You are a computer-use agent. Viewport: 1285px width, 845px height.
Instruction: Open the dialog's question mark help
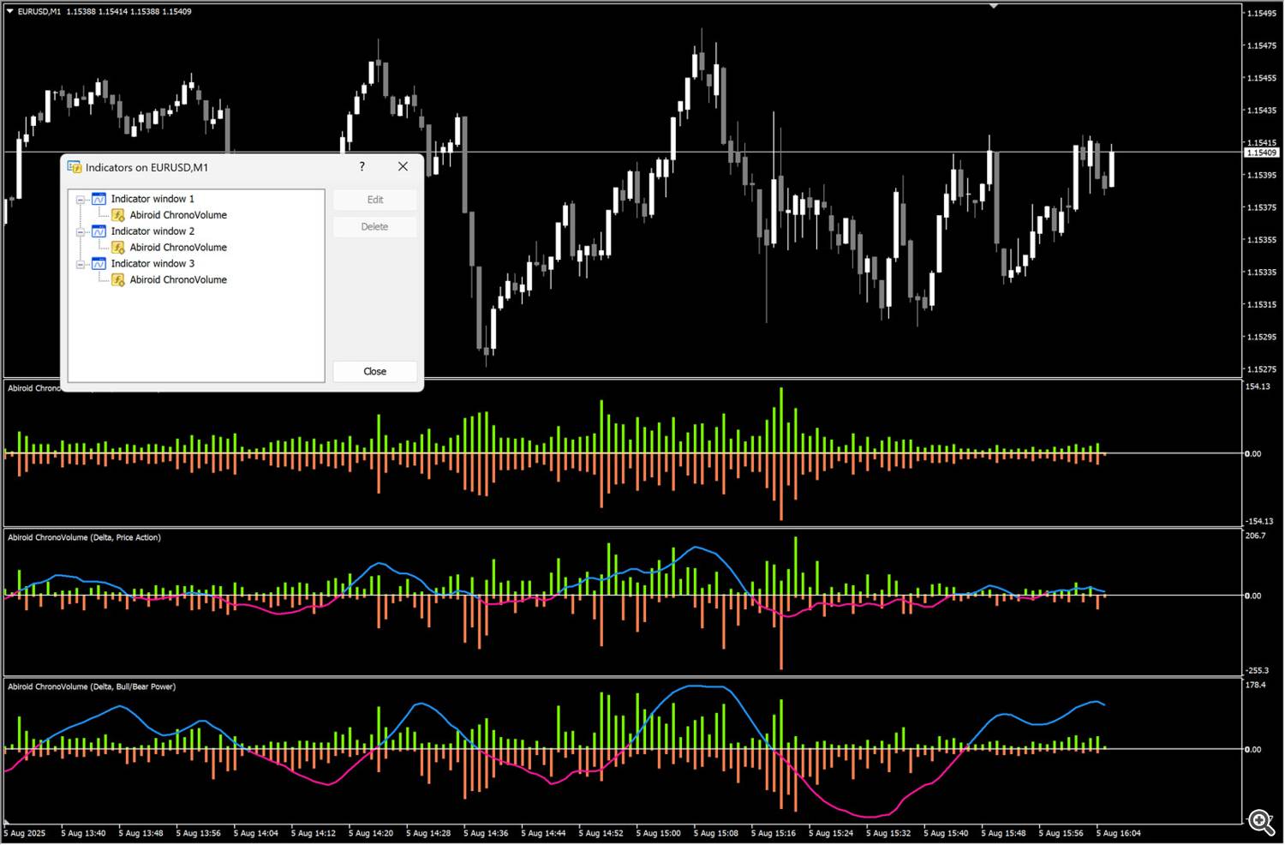(362, 167)
